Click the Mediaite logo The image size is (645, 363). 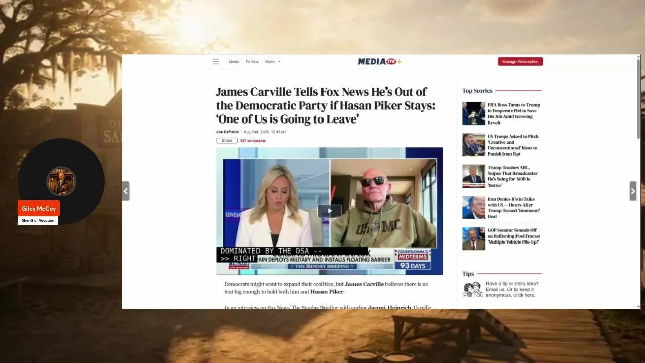click(379, 62)
